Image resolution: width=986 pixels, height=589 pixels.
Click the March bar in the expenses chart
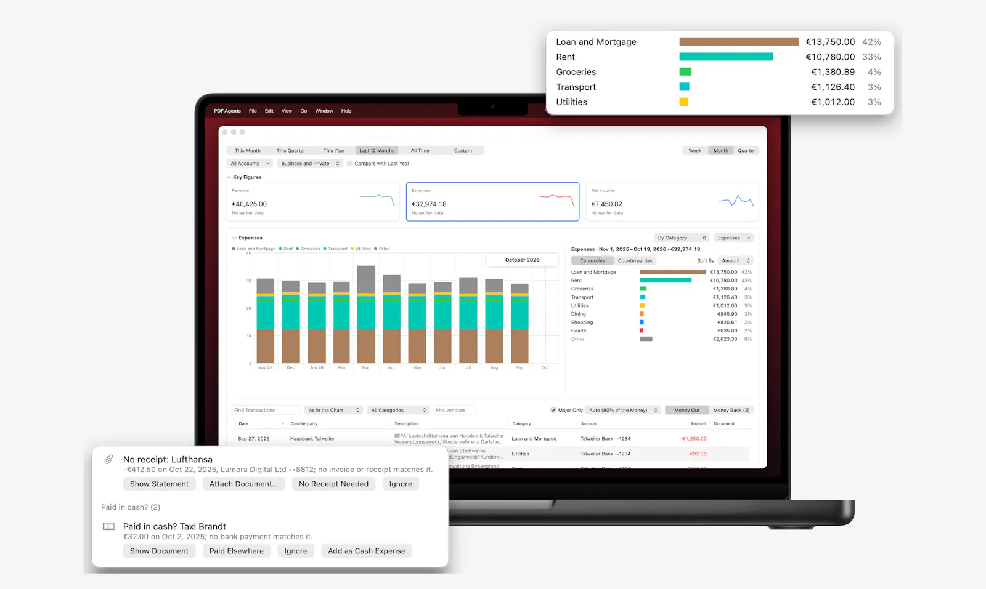point(366,315)
